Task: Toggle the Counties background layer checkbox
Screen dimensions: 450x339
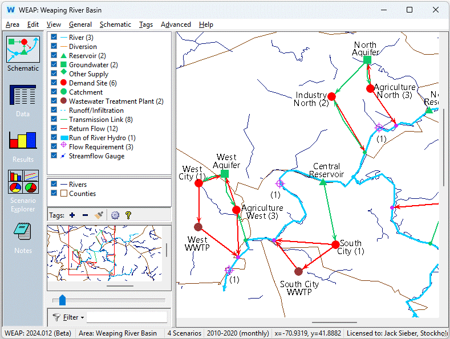Action: click(54, 194)
